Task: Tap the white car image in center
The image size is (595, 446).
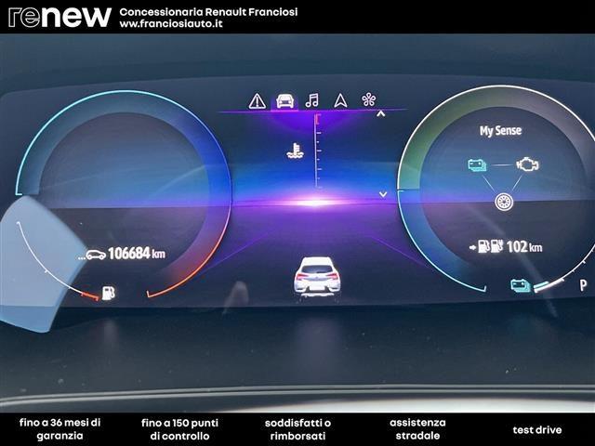Action: 317,279
